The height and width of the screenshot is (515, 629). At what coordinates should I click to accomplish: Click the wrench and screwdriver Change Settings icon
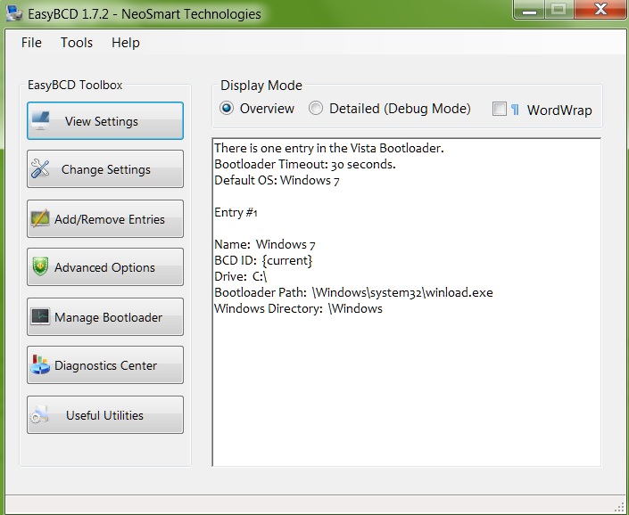pyautogui.click(x=40, y=169)
